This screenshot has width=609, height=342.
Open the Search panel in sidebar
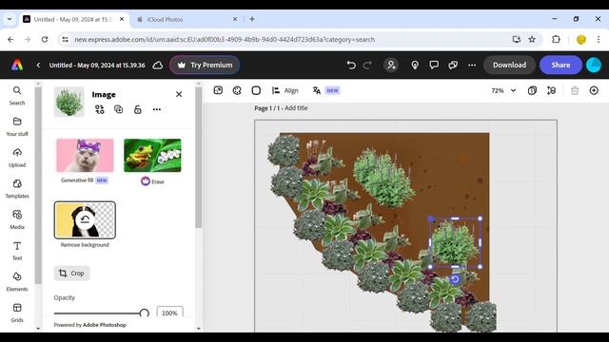(17, 95)
